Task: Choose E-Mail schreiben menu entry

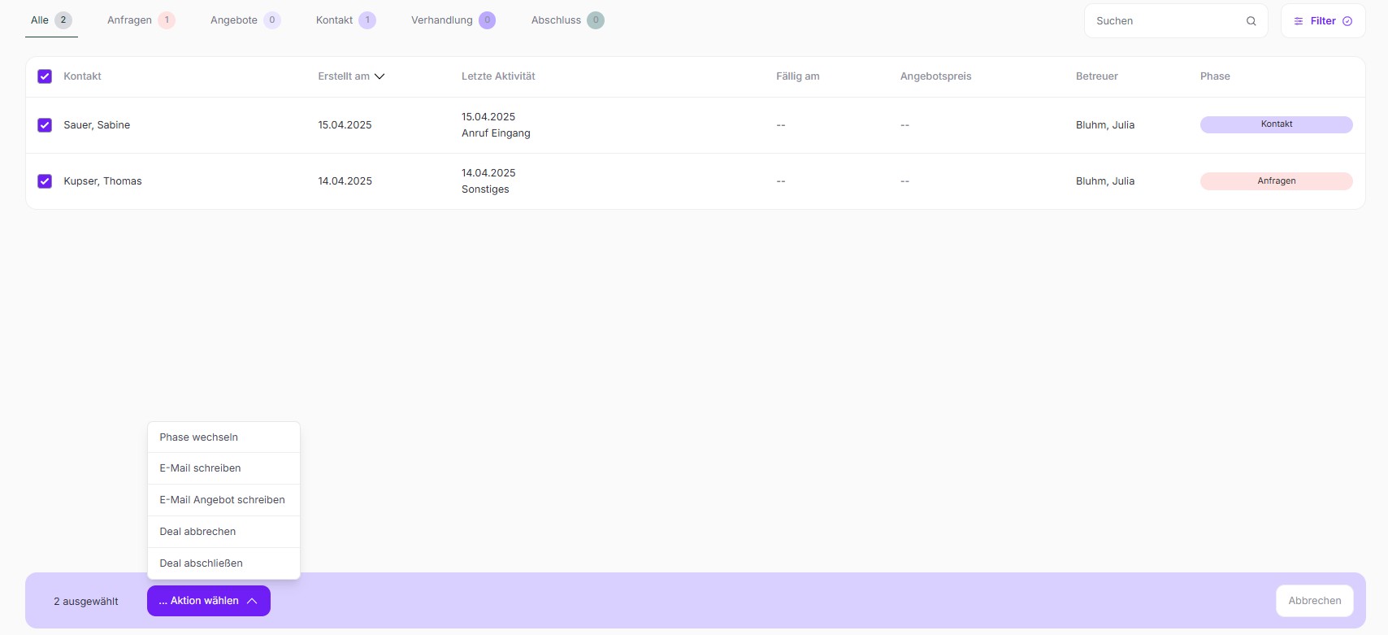Action: 223,468
